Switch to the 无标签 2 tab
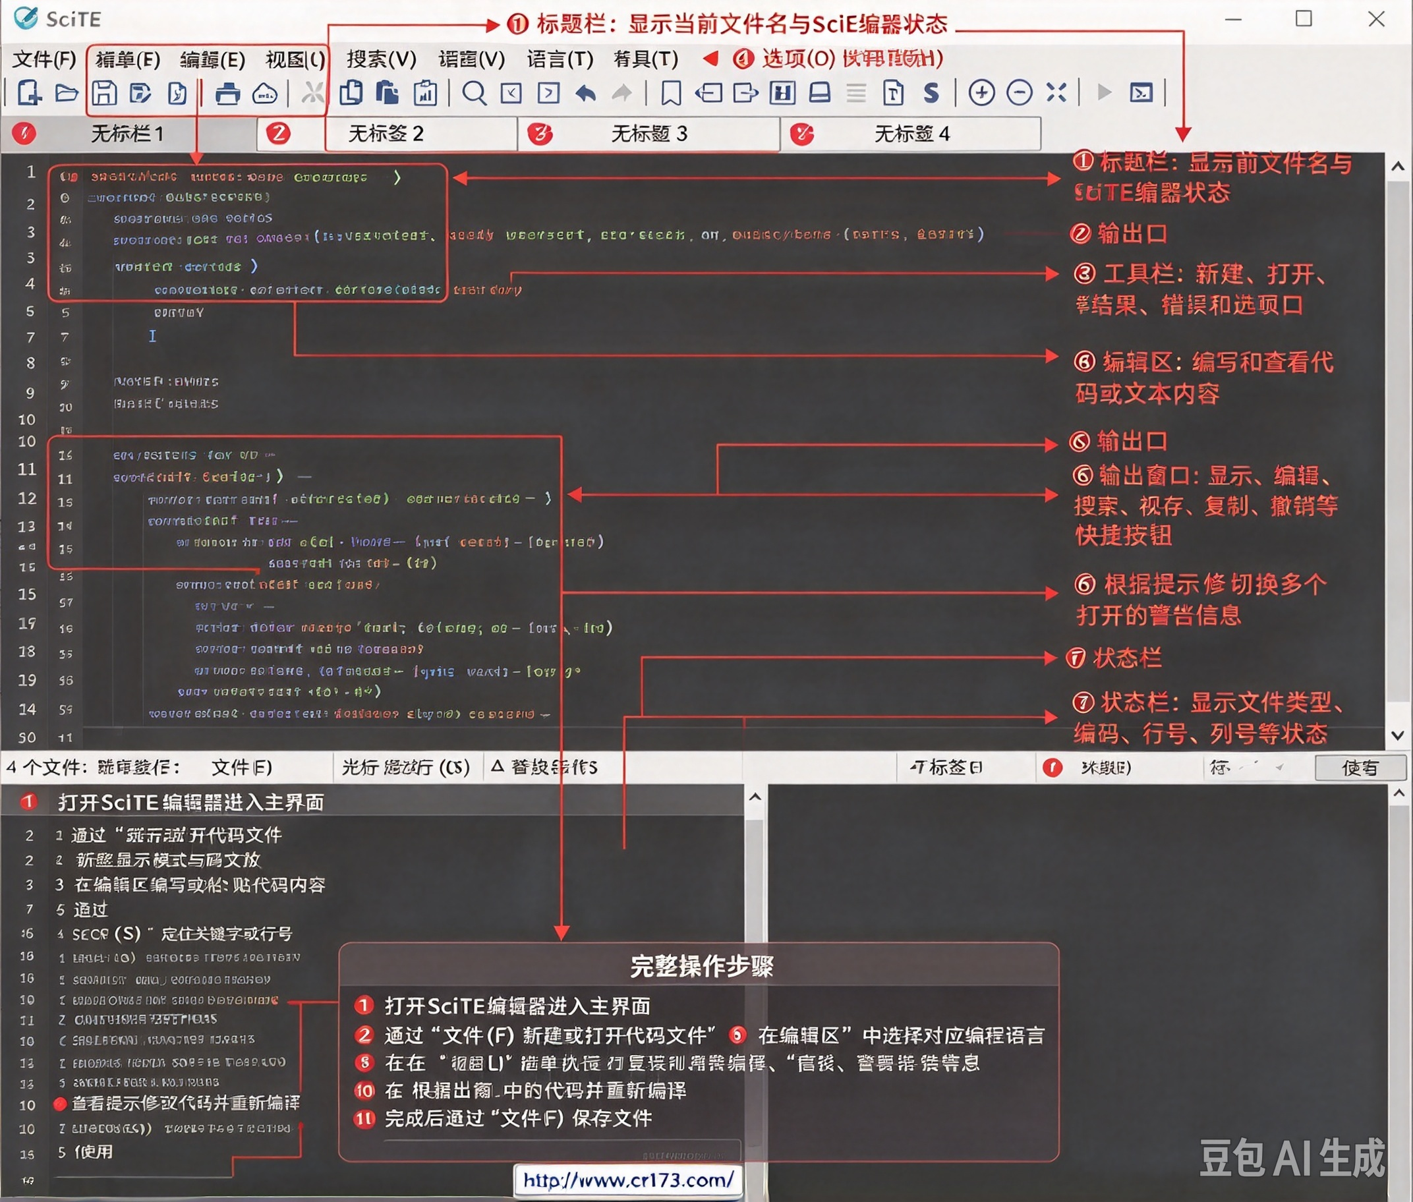This screenshot has width=1413, height=1202. [x=386, y=134]
